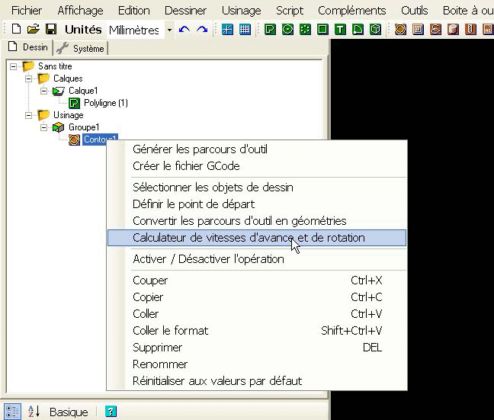Select the Groupe1 item in the tree
This screenshot has width=494, height=420.
pyautogui.click(x=84, y=127)
